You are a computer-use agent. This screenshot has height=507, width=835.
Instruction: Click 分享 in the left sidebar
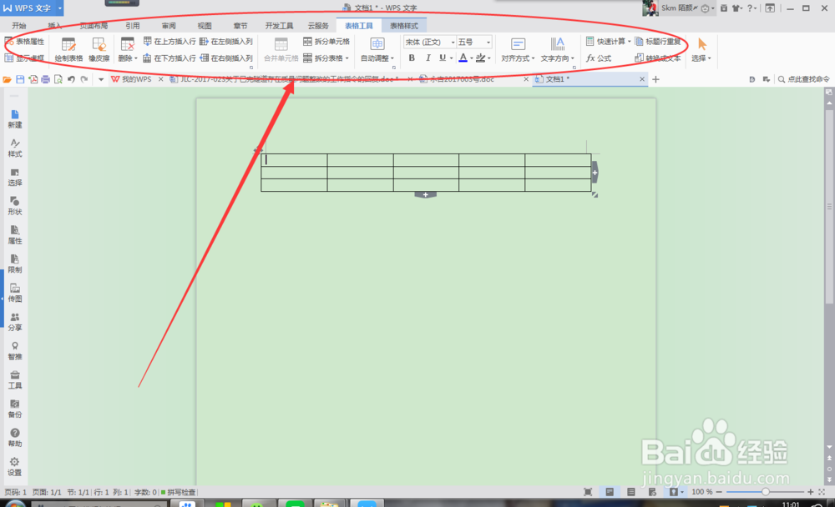[15, 322]
